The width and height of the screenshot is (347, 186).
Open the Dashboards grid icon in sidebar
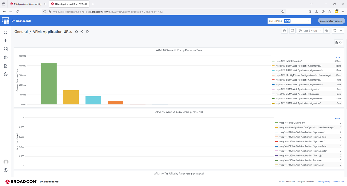[5, 49]
